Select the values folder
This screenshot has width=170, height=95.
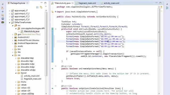[24, 85]
